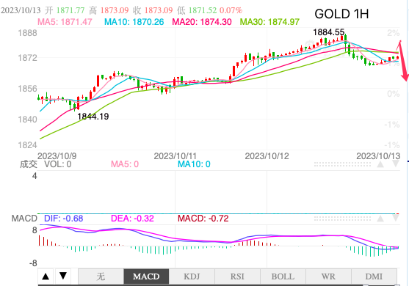Click the volume panel MA10: 0 label
The height and width of the screenshot is (286, 409).
tap(194, 164)
